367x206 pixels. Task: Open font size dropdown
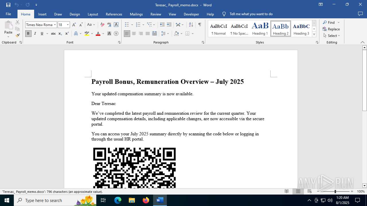click(x=68, y=25)
